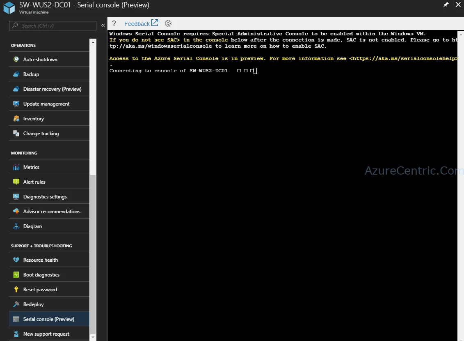
Task: Collapse the sidebar menu with chevrons
Action: click(103, 25)
